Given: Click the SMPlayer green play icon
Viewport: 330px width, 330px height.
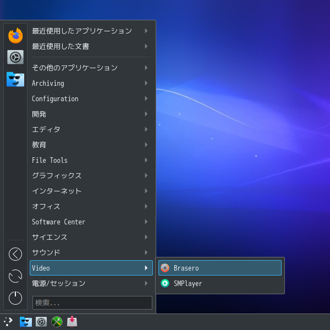Looking at the screenshot, I should click(165, 283).
